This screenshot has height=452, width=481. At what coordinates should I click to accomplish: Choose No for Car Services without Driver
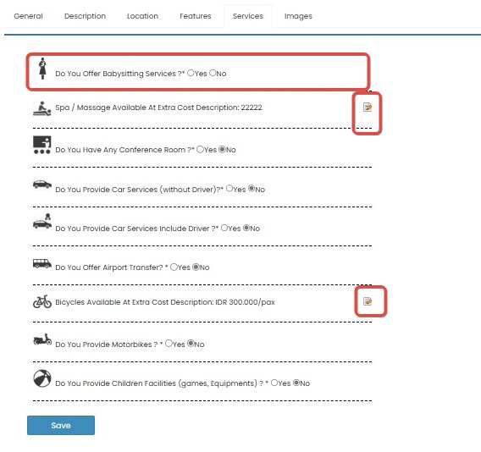click(x=252, y=188)
